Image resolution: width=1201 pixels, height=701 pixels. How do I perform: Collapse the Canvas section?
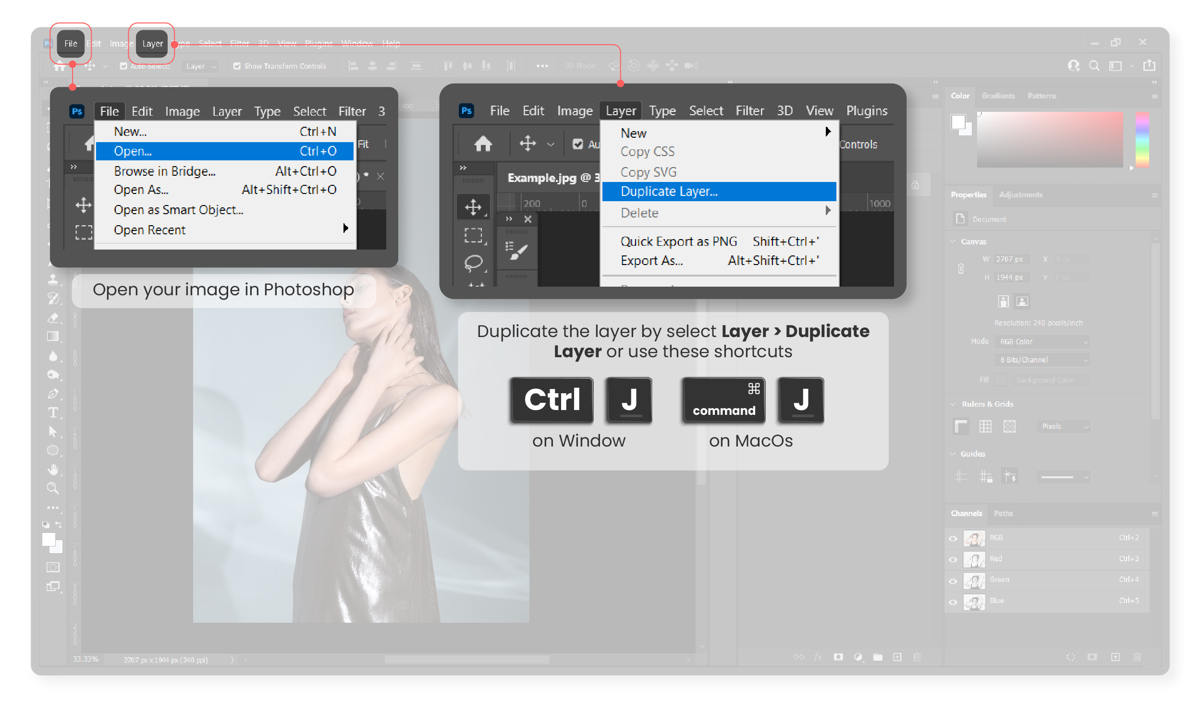point(953,241)
